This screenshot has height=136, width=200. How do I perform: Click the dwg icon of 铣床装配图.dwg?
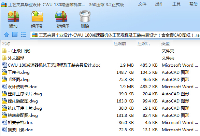[x=4, y=115]
